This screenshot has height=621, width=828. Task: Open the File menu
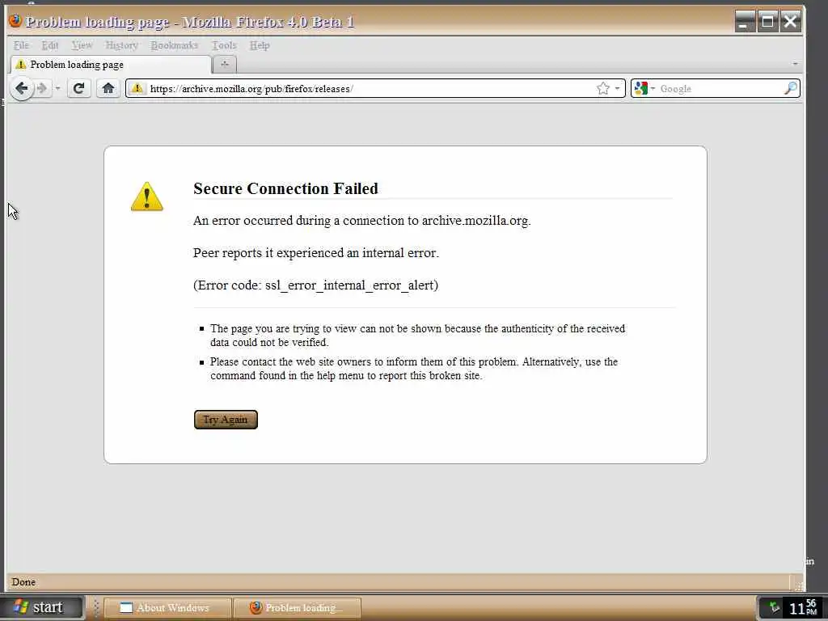[21, 45]
